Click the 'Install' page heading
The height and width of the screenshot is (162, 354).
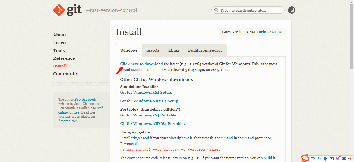point(129,32)
